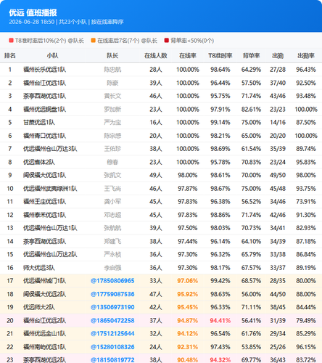Click the orange online rate 95.92%
322x363 pixels.
pos(188,294)
